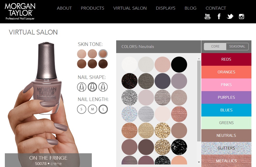Choose medium nail length M
Screen dimensions: 256x167
point(92,109)
